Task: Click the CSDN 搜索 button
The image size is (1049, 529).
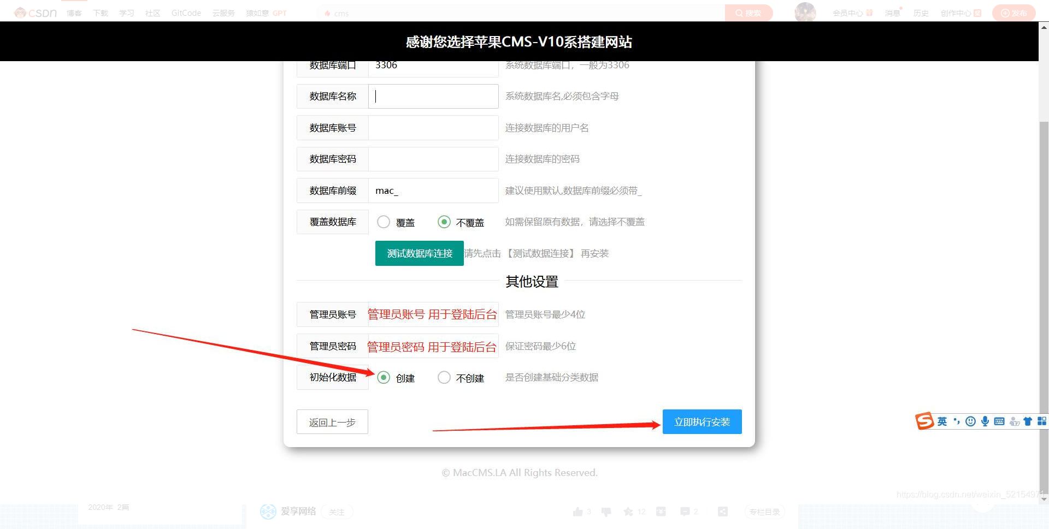Action: (x=749, y=13)
